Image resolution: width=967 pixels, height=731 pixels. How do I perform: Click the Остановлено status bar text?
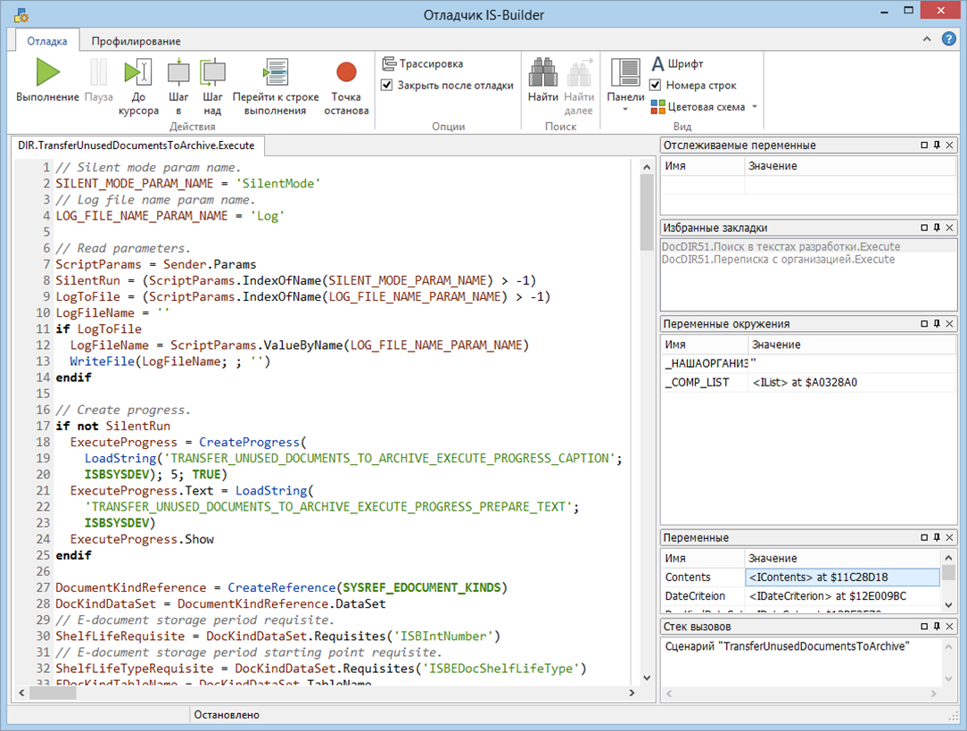(227, 714)
